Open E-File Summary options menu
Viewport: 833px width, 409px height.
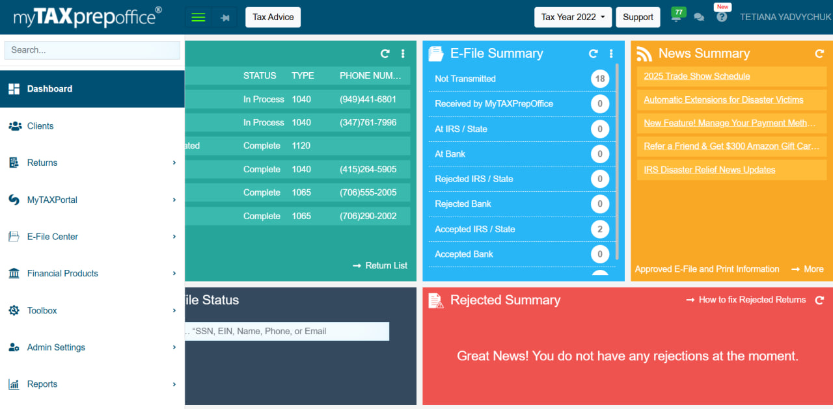tap(611, 54)
